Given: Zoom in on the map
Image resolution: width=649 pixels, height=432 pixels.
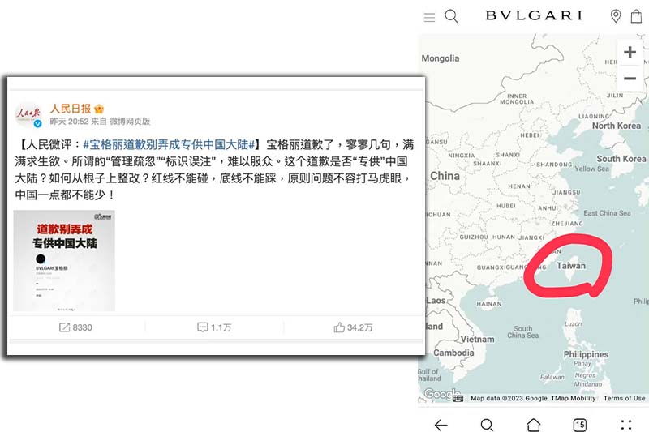Looking at the screenshot, I should pos(630,53).
